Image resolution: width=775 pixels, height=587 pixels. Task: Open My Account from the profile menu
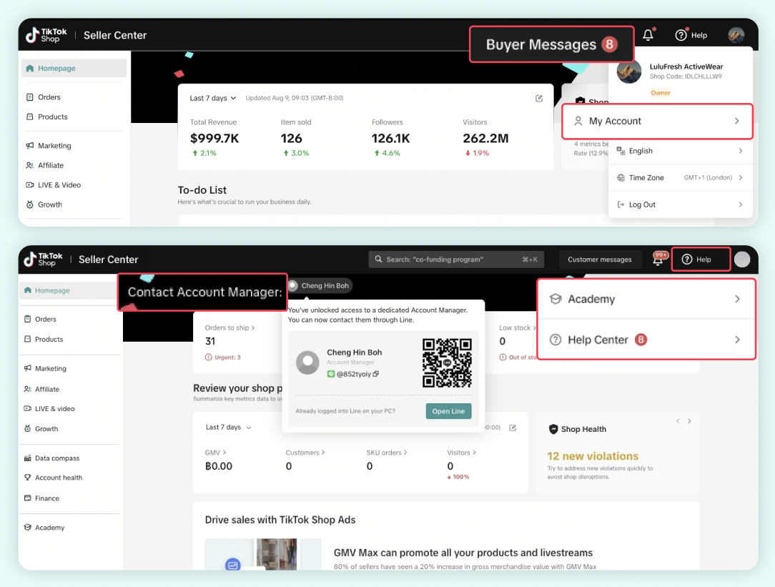click(657, 121)
